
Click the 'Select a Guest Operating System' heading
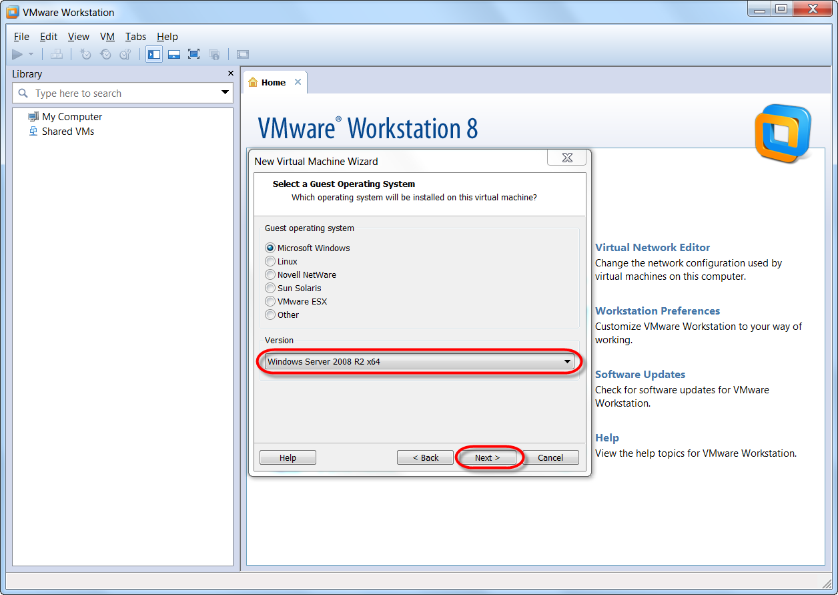[344, 184]
